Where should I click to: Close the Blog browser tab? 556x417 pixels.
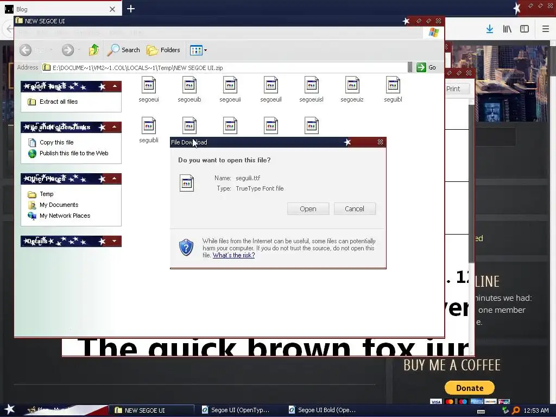[112, 9]
